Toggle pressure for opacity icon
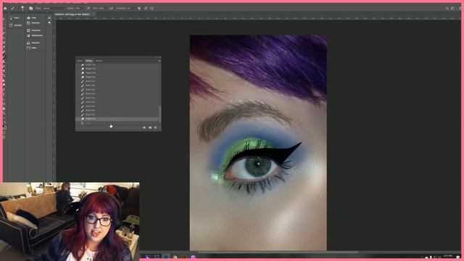This screenshot has height=261, width=464. [88, 8]
